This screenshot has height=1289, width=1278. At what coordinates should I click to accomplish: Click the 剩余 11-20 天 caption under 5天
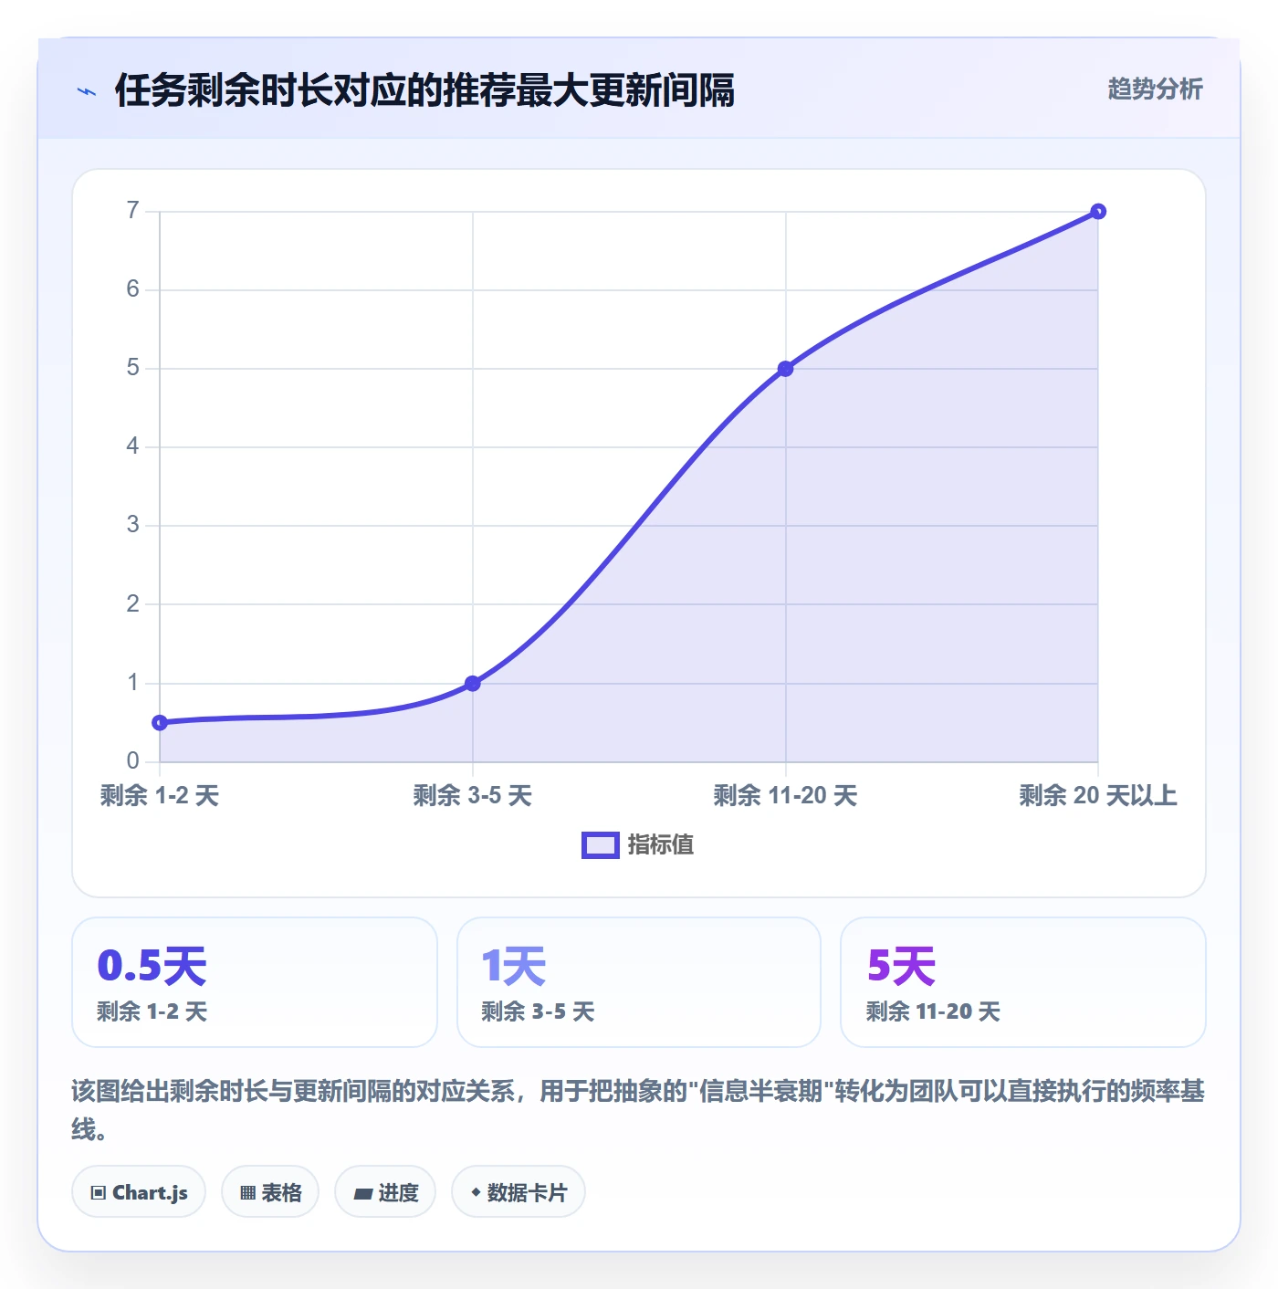pyautogui.click(x=933, y=1011)
